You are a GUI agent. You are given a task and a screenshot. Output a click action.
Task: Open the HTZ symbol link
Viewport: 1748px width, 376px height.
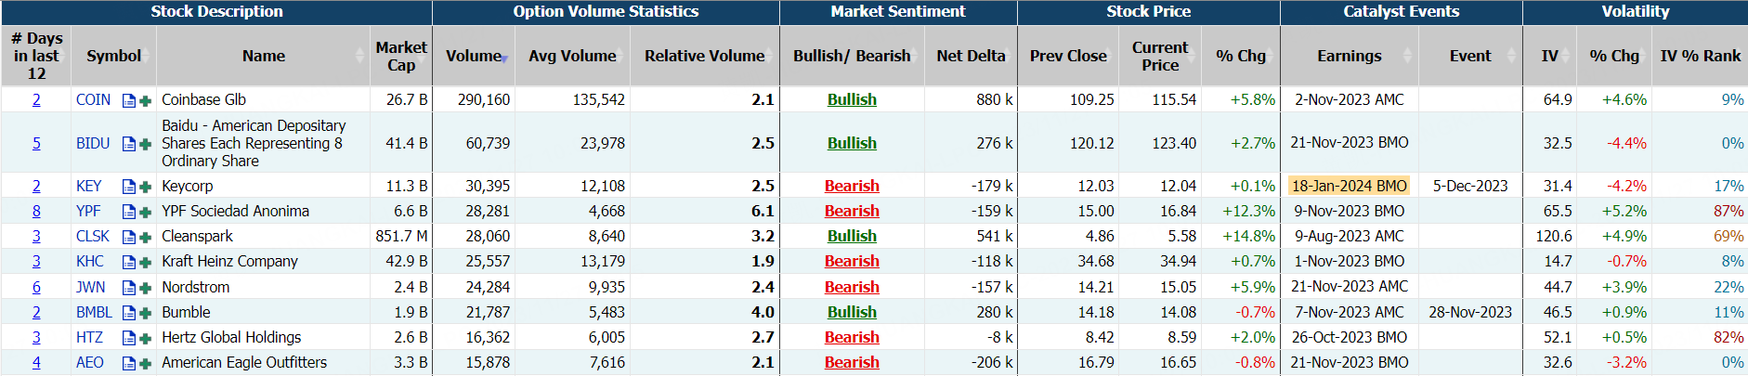click(89, 337)
